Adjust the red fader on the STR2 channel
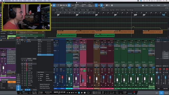Image resolution: width=169 pixels, height=95 pixels. tap(62, 77)
